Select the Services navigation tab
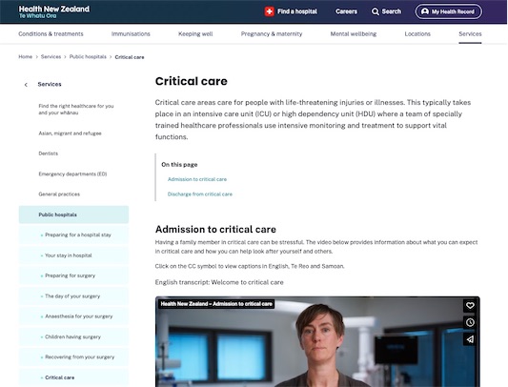 coord(470,33)
